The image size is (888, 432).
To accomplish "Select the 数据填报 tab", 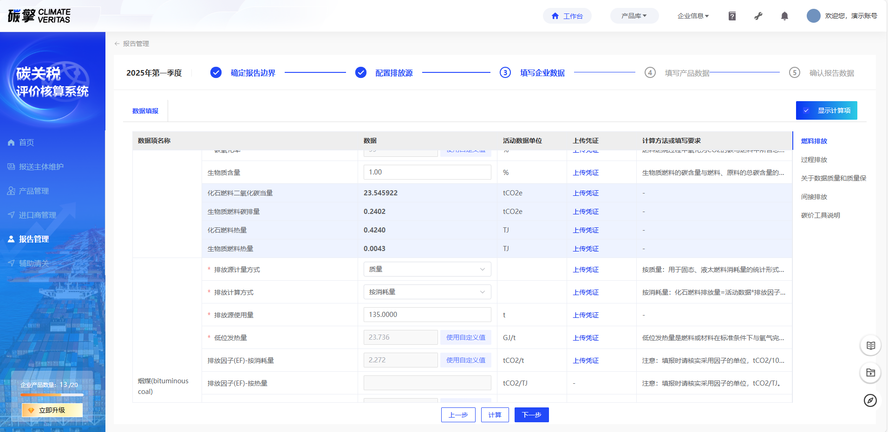I will point(145,111).
